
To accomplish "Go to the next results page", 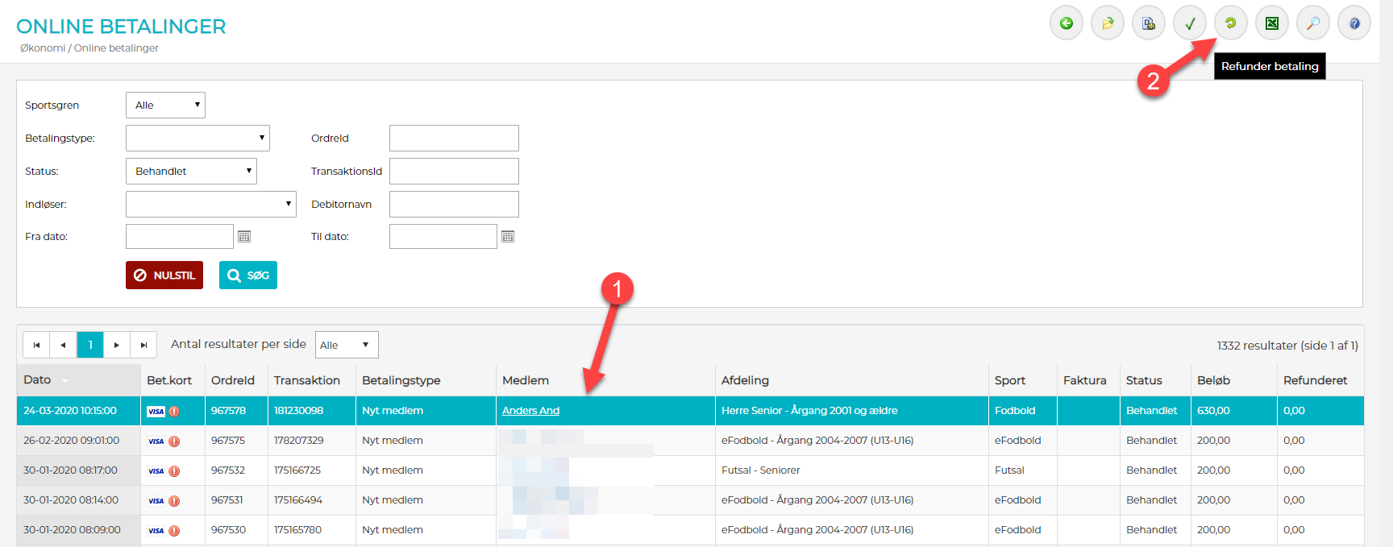I will pos(117,345).
